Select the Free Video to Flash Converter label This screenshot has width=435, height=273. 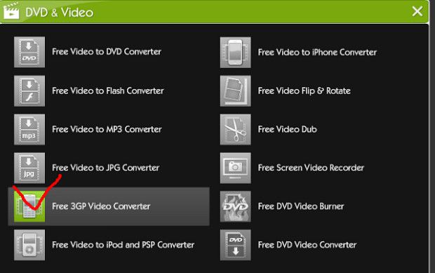[108, 91]
